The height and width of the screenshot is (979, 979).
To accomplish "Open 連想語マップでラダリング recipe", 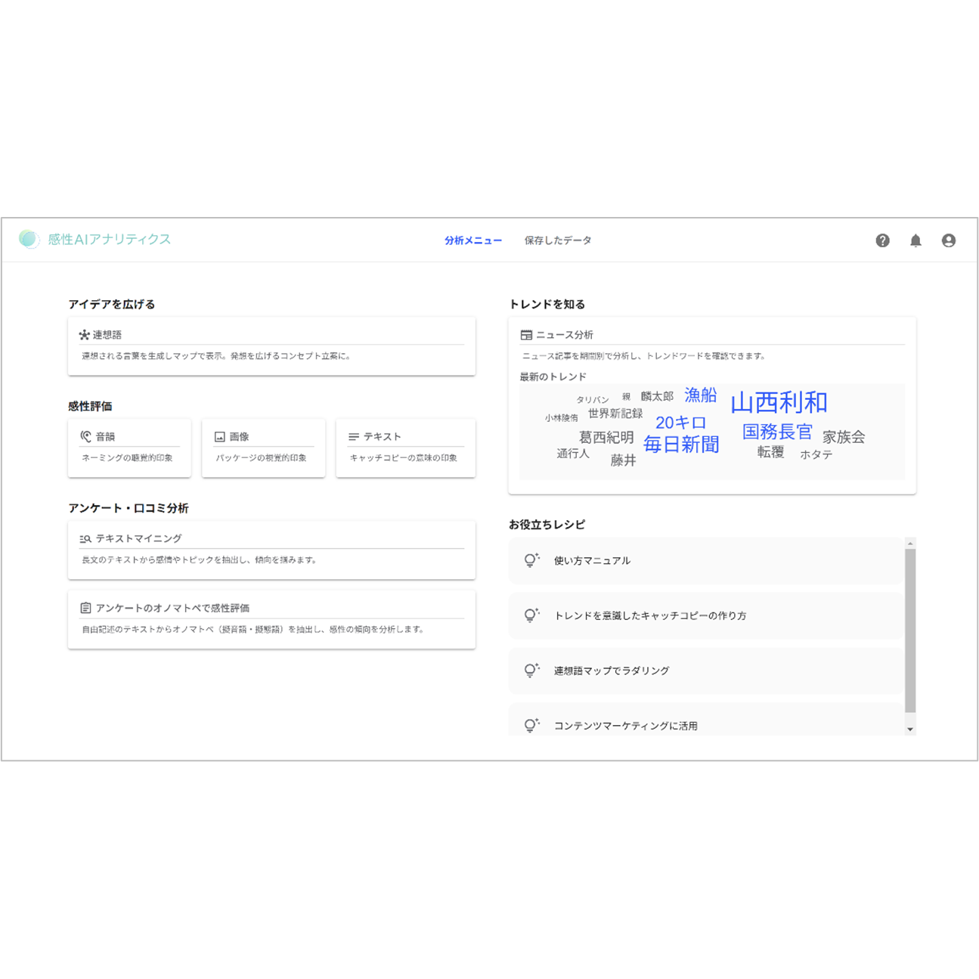I will click(705, 671).
